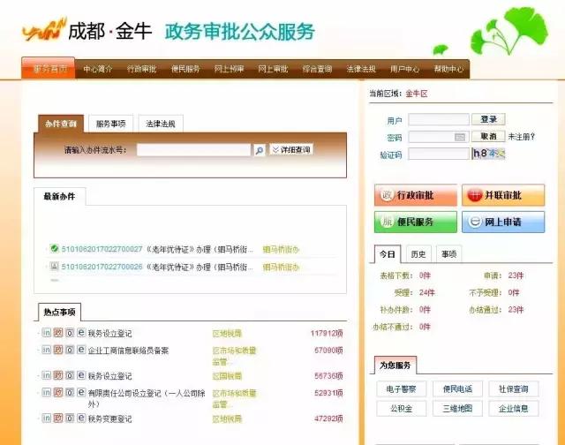
Task: Switch to the 服务事项 search tab
Action: [110, 124]
